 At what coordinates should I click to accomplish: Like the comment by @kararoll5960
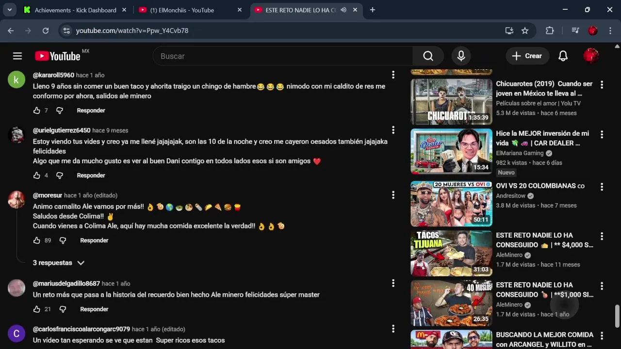pyautogui.click(x=37, y=111)
